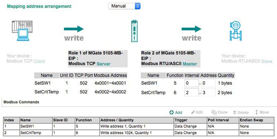
Task: Click the Modbus Commands section heading
Action: [21, 102]
